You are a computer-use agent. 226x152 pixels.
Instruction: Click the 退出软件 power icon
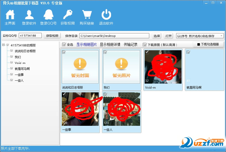[x=106, y=15]
